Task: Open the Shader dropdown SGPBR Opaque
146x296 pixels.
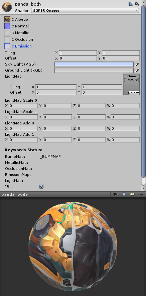Action: [85, 11]
